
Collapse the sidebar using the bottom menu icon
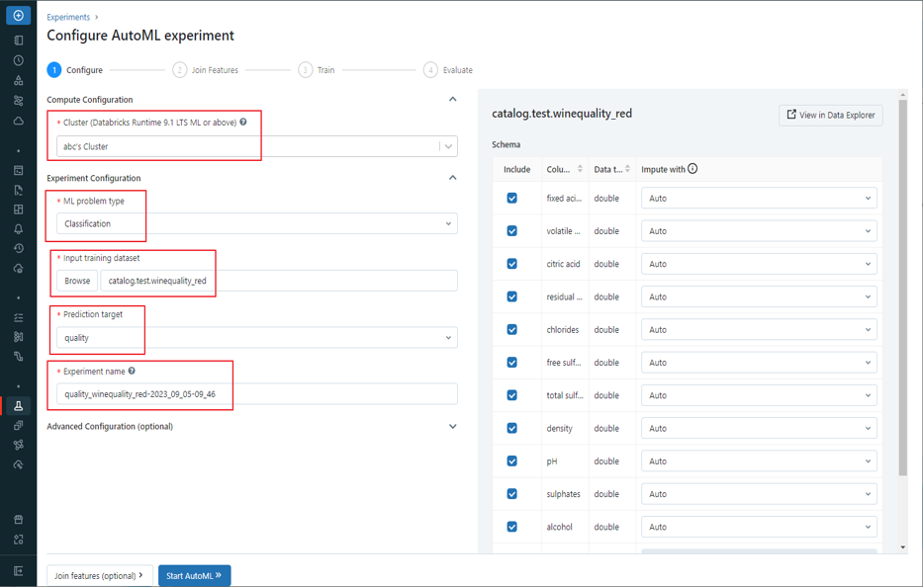[x=18, y=571]
